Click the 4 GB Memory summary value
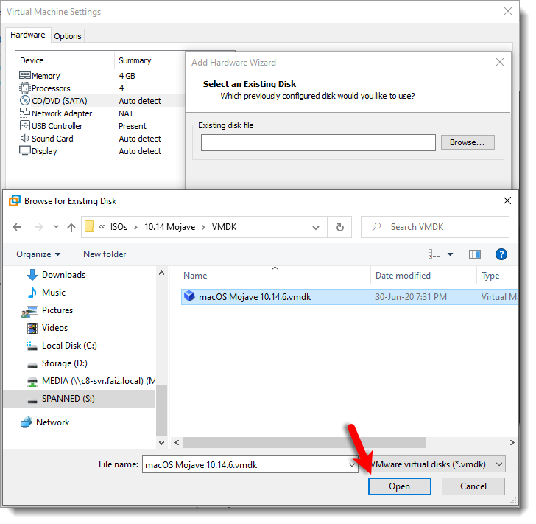This screenshot has height=524, width=536. pos(127,76)
